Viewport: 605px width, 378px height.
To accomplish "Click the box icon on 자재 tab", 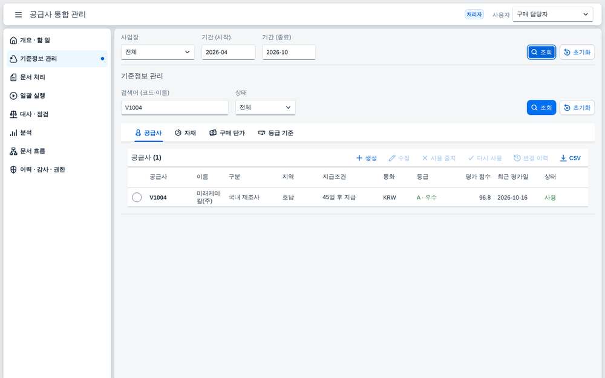I will click(178, 132).
